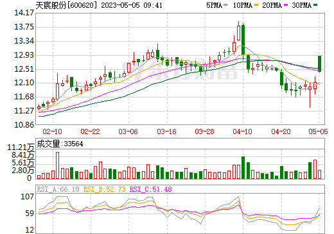
Task: Click the large green candlestick at 05-05
Action: (320, 63)
